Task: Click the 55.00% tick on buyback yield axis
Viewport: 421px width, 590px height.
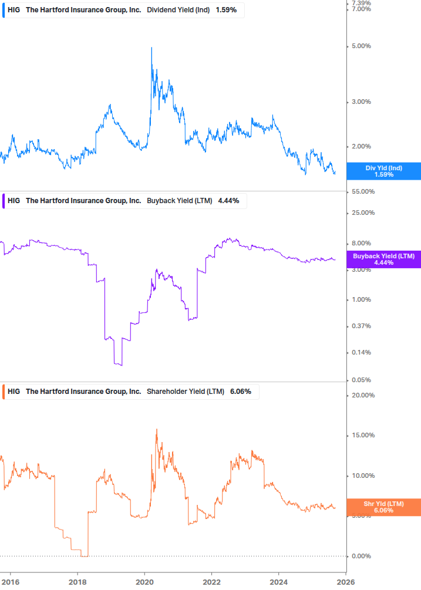Action: pos(363,191)
